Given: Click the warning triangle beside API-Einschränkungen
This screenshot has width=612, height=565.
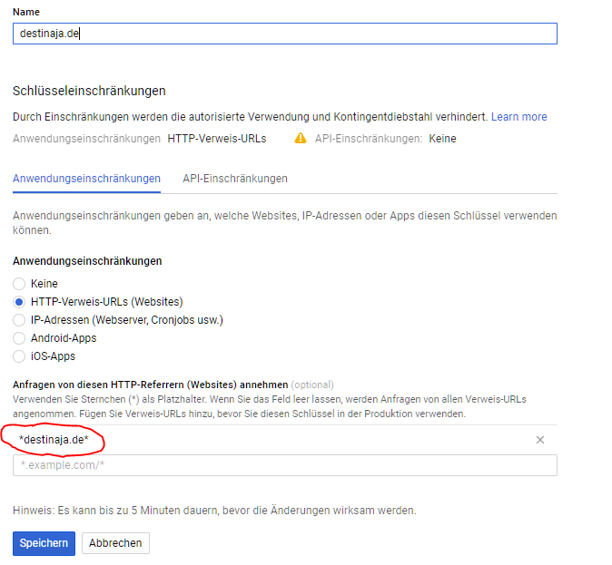Looking at the screenshot, I should point(300,139).
